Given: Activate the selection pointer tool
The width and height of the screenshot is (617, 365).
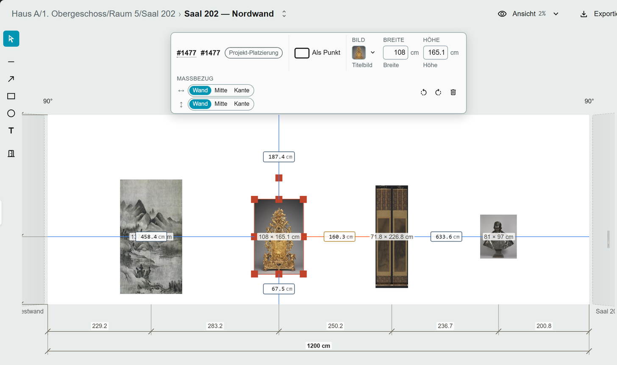Looking at the screenshot, I should [x=11, y=39].
